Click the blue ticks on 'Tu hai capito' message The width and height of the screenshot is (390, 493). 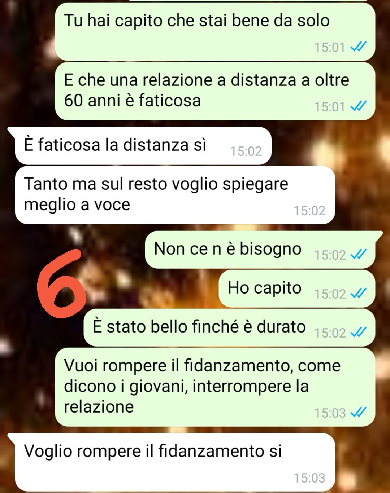tap(359, 47)
